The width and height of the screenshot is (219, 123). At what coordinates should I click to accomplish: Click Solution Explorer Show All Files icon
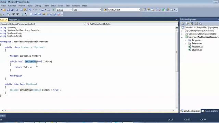click(188, 24)
